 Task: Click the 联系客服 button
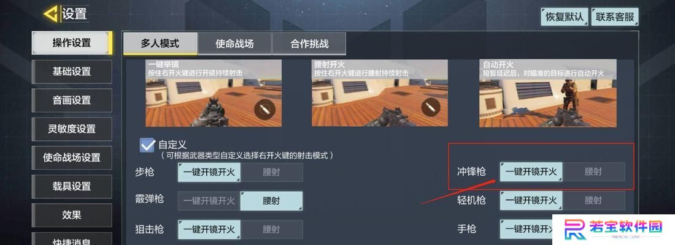[x=615, y=17]
